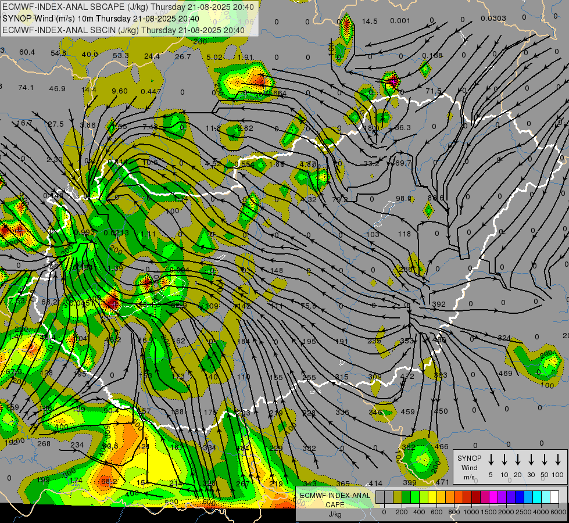Click the 0.0303 value on the map
Viewport: 569px width, 523px height.
tap(493, 19)
